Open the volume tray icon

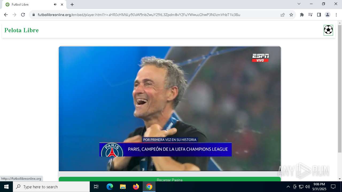308,187
